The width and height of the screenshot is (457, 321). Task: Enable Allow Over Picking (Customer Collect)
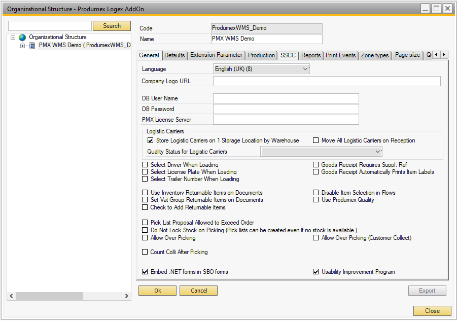(x=316, y=238)
